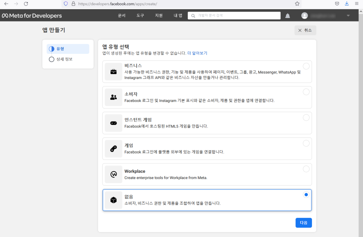
Task: Open the 문서 menu
Action: click(122, 15)
